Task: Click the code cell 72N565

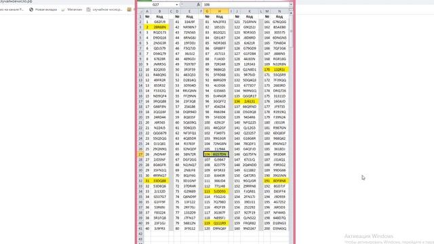Action: (189, 33)
